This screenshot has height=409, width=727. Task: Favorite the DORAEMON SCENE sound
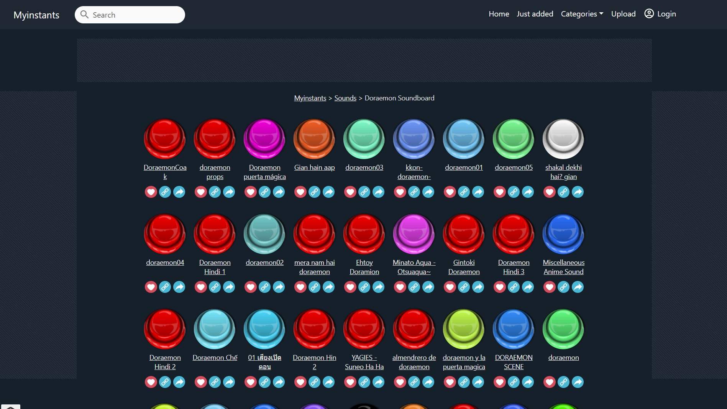coord(499,382)
